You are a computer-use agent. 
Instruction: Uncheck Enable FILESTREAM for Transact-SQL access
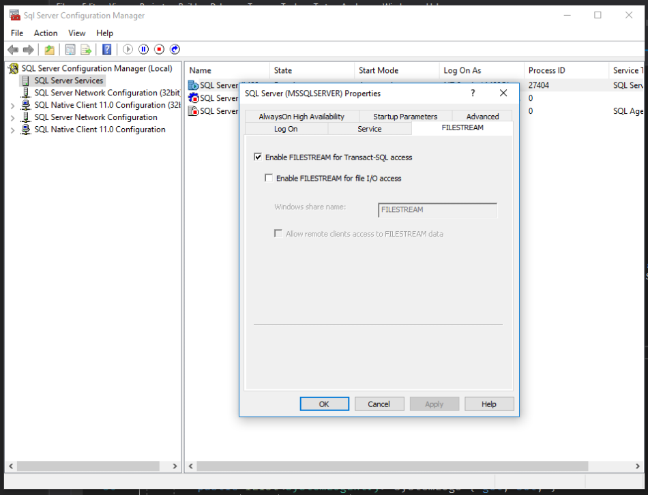[258, 157]
